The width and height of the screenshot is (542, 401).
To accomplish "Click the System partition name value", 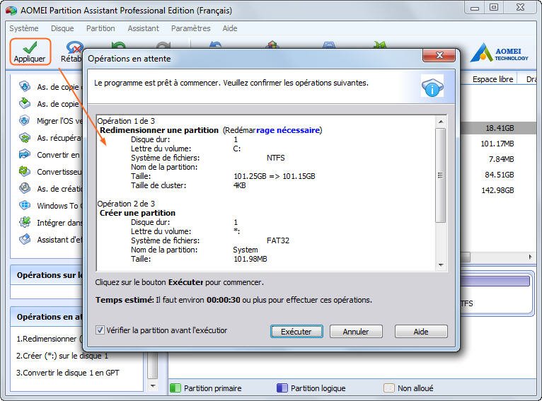I will [246, 250].
